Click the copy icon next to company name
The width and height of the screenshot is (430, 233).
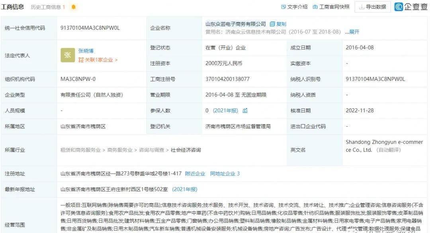pyautogui.click(x=272, y=24)
